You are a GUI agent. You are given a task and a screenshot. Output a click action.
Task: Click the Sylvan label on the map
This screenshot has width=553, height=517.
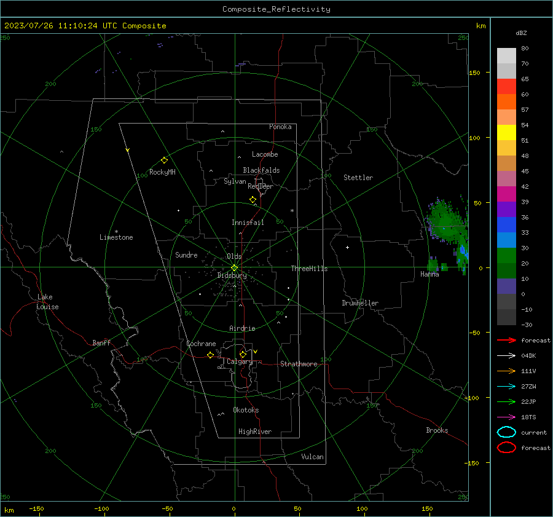(x=235, y=181)
